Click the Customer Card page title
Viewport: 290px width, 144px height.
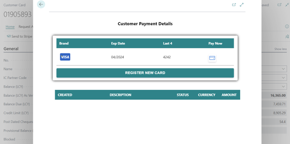coord(14,5)
